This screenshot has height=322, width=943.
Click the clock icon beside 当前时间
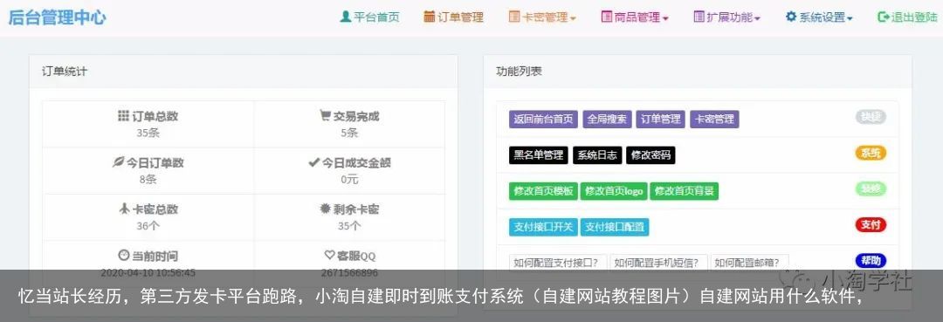pyautogui.click(x=123, y=256)
